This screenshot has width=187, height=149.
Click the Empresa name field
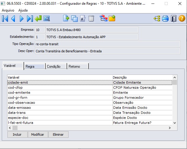(x=92, y=30)
